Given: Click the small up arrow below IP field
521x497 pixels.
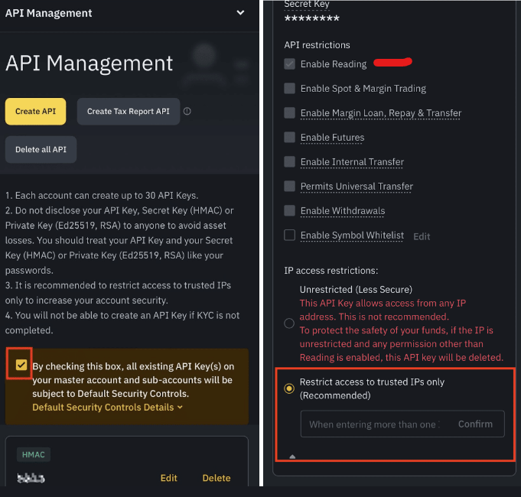Looking at the screenshot, I should pyautogui.click(x=291, y=456).
